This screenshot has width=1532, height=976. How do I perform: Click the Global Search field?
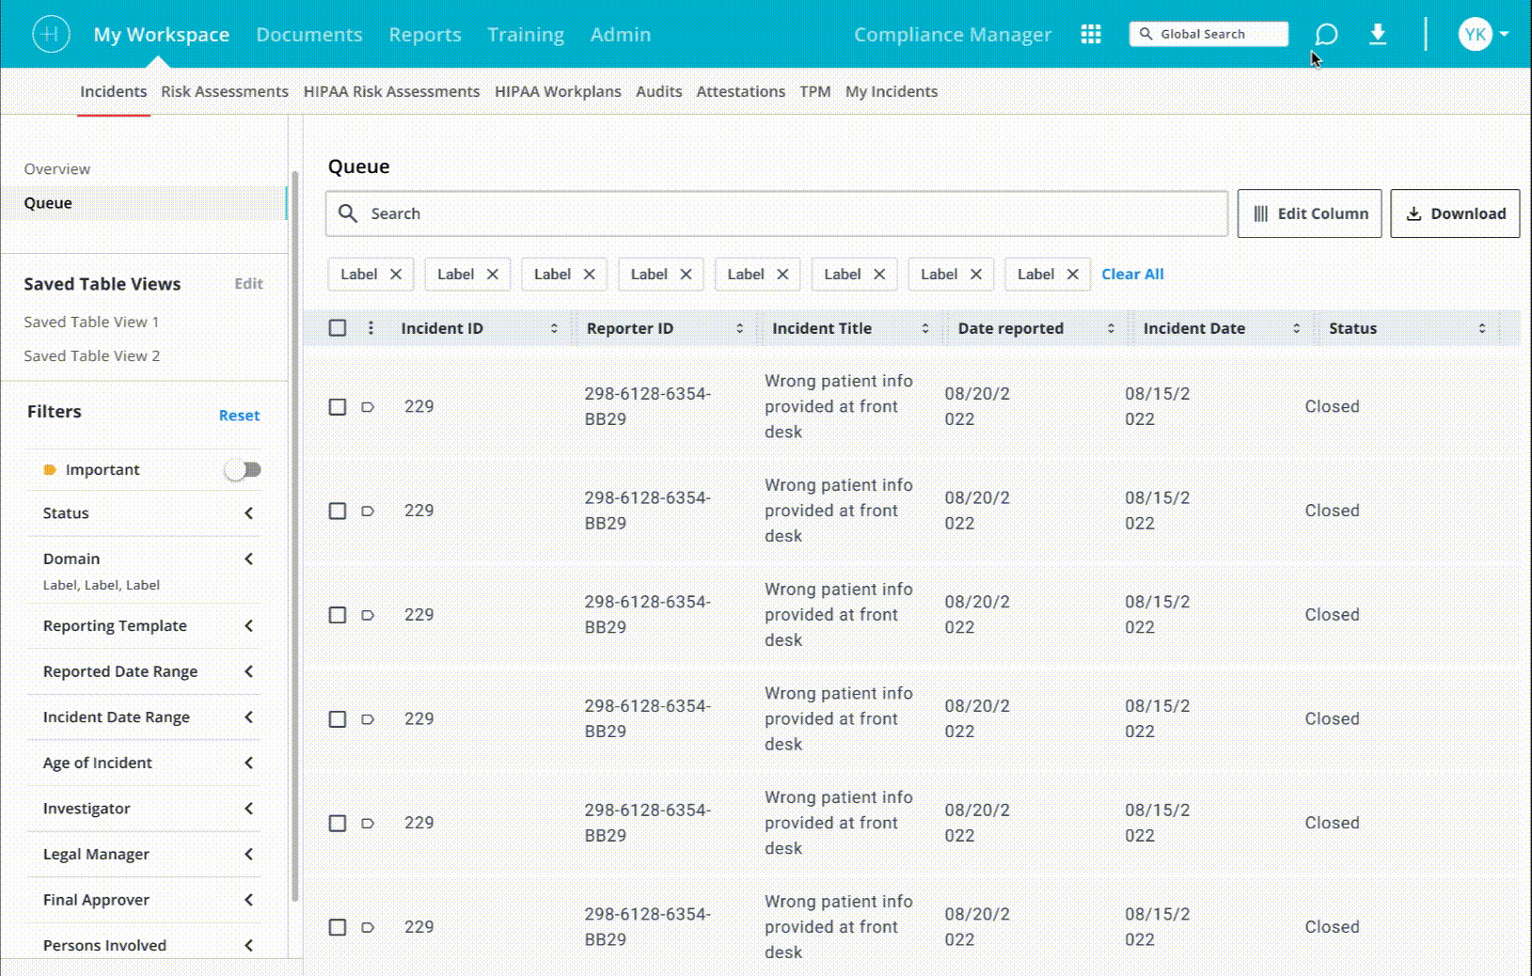pos(1208,34)
